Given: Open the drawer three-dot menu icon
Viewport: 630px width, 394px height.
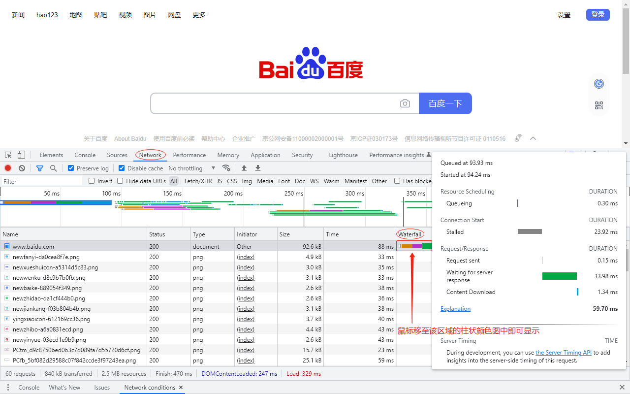Looking at the screenshot, I should click(x=8, y=388).
